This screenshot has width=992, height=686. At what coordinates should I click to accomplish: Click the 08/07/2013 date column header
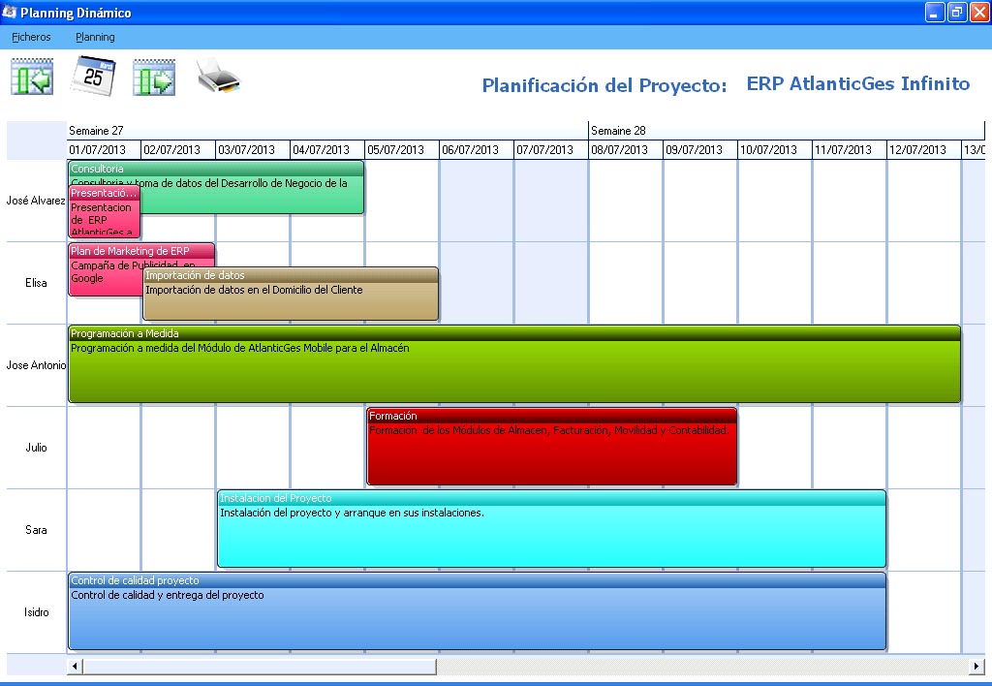point(627,149)
